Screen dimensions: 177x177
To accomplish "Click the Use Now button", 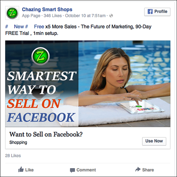I will [154, 141].
